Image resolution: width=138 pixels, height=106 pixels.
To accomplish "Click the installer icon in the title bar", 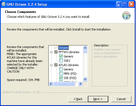I will click(4, 4).
